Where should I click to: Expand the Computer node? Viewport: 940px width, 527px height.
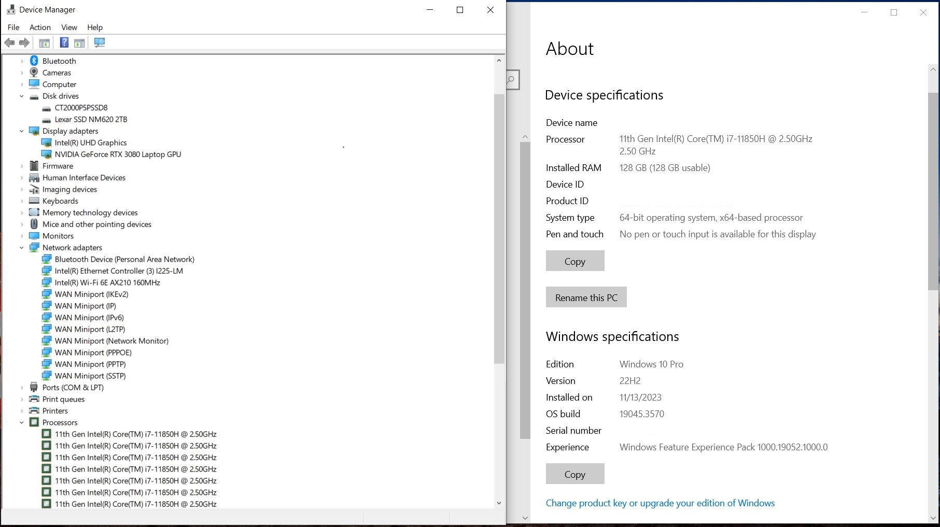22,84
